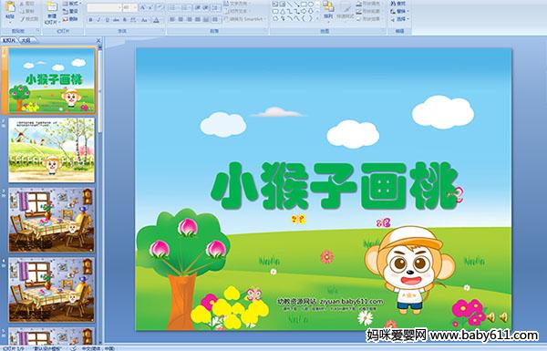Click the Find icon in editing group
Image resolution: width=547 pixels, height=351 pixels.
[x=398, y=4]
